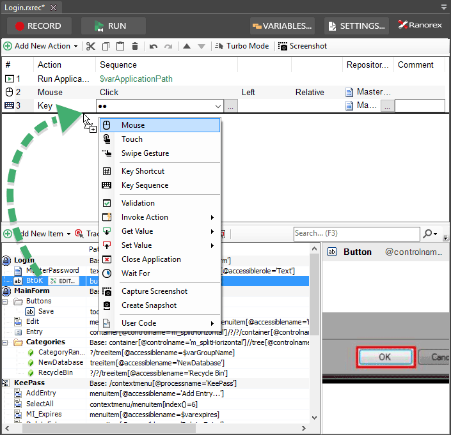Choose Close Application from the menu
451x435 pixels.
(160, 259)
